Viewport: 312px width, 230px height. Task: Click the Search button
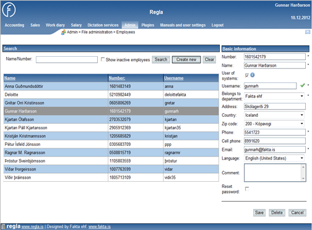[161, 59]
